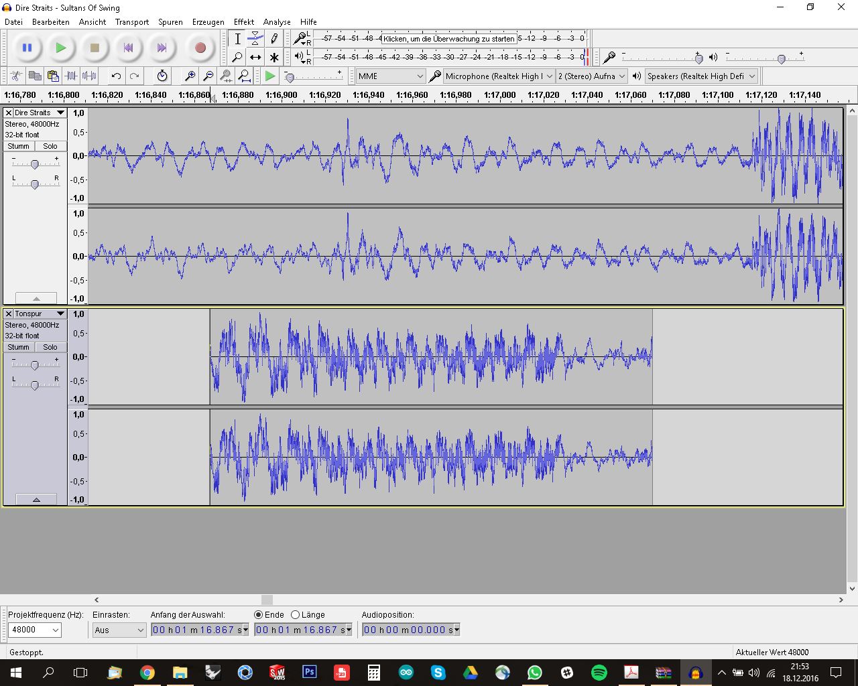
Task: Open the Spuren menu
Action: 170,21
